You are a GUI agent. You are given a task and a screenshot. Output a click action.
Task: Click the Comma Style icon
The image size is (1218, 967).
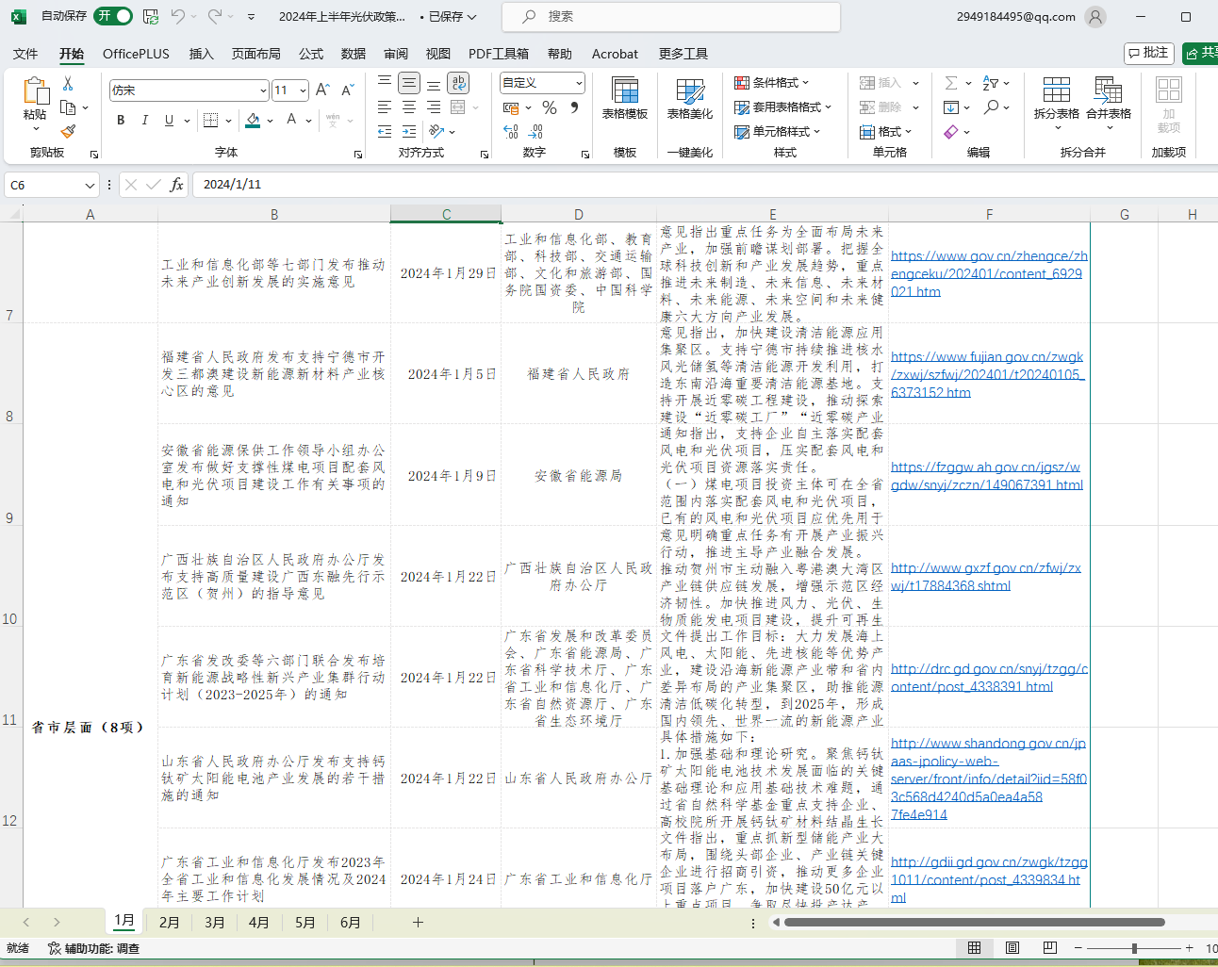574,107
